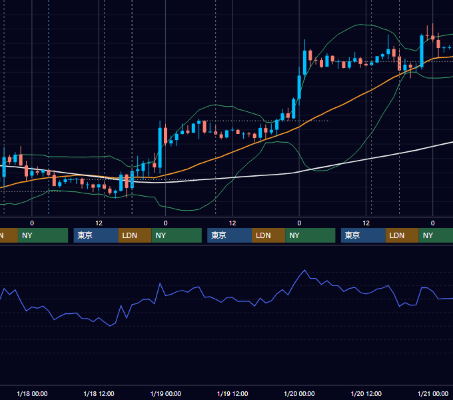The height and width of the screenshot is (400, 453).
Task: Click the 1/19 00:00 date label
Action: (x=165, y=393)
